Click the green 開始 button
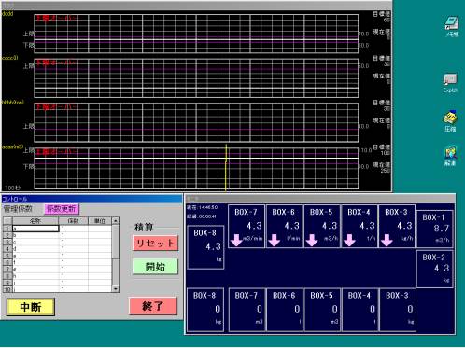The image size is (465, 348). [x=155, y=266]
